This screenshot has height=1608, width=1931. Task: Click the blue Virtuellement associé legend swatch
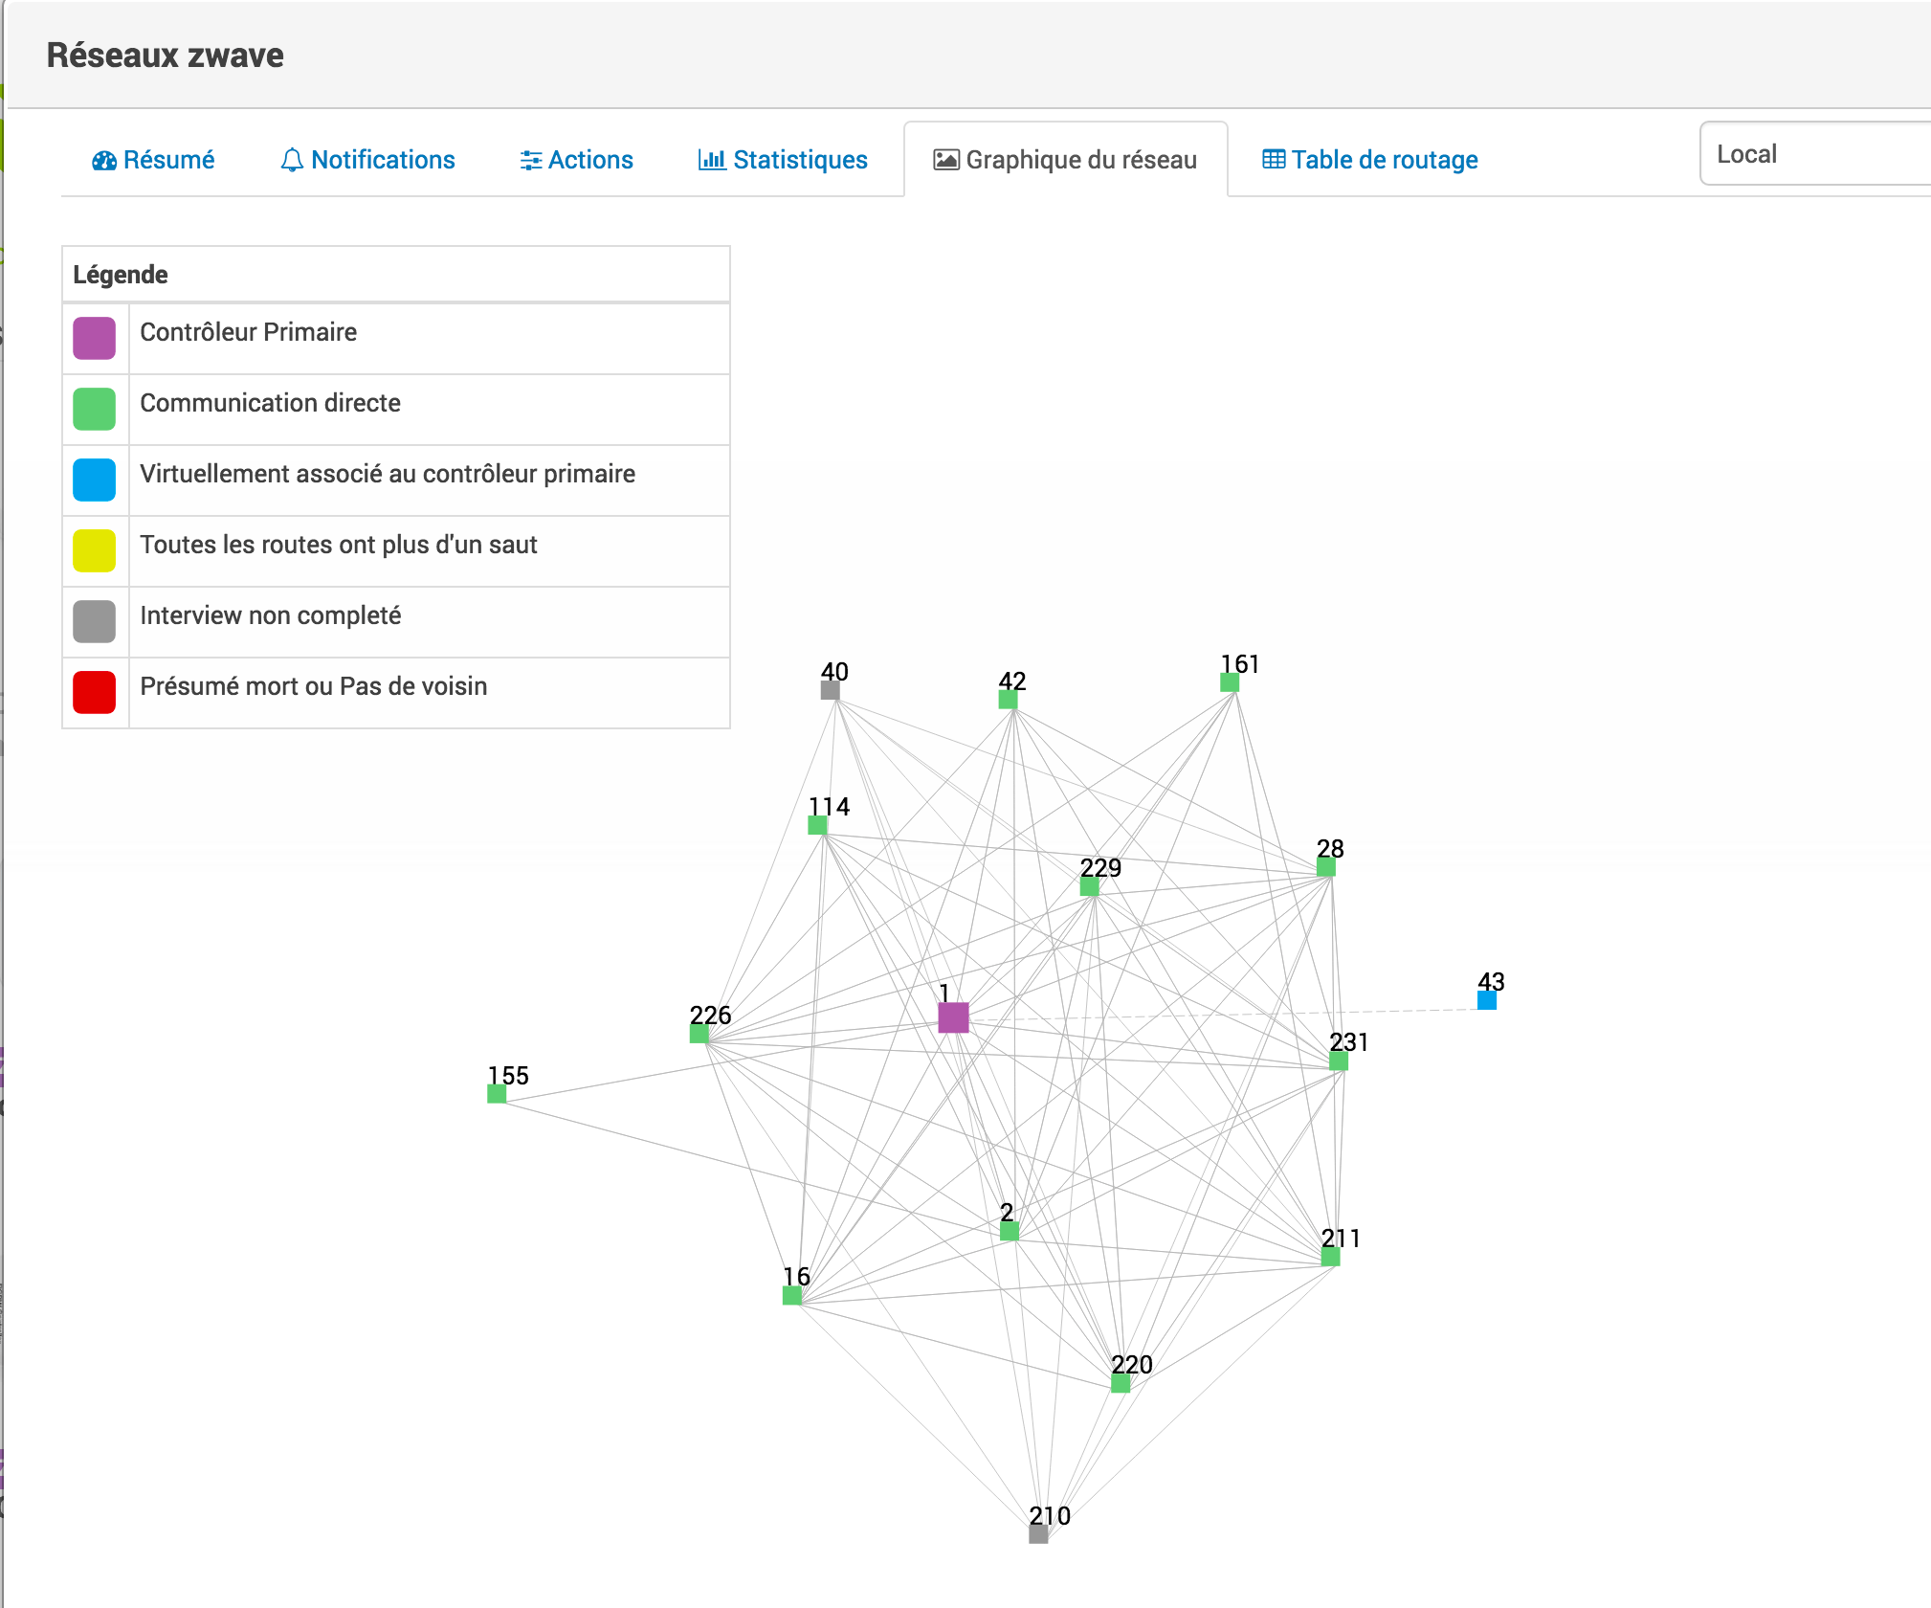(x=95, y=480)
